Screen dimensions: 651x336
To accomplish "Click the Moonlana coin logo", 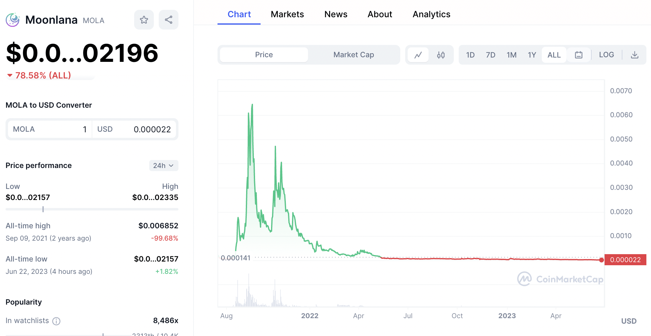I will pyautogui.click(x=13, y=20).
